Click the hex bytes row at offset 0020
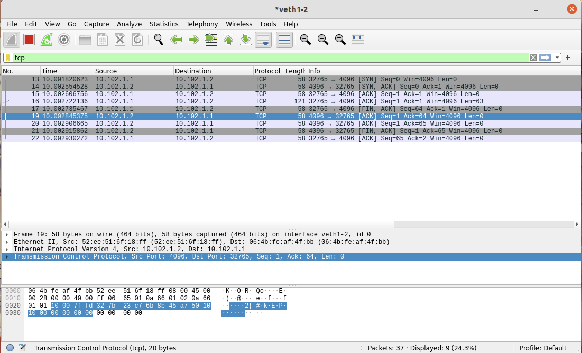The height and width of the screenshot is (353, 582). (x=119, y=306)
